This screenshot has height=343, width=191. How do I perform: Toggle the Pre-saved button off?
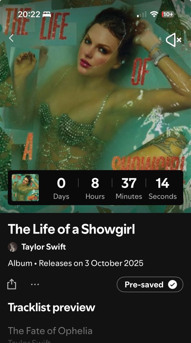(x=150, y=284)
